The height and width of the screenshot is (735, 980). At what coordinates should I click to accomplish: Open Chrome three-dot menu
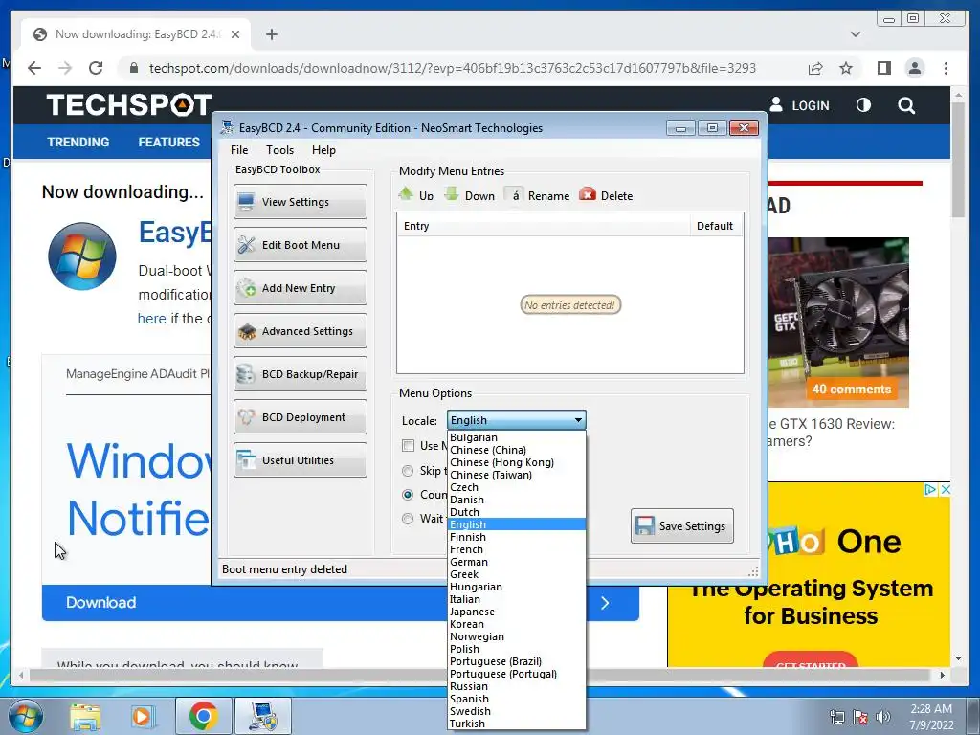click(946, 68)
